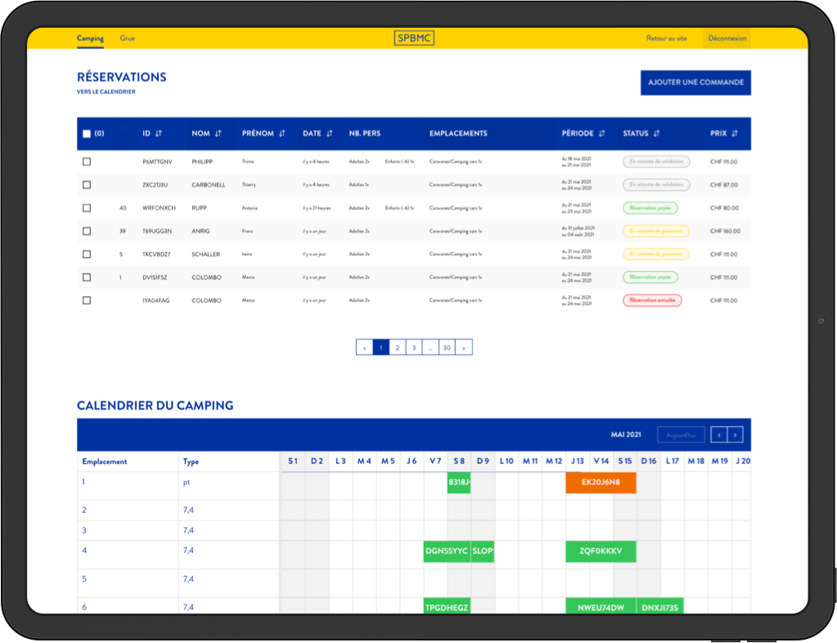This screenshot has width=837, height=643.
Task: Click Ajouter une commande button
Action: (x=695, y=83)
